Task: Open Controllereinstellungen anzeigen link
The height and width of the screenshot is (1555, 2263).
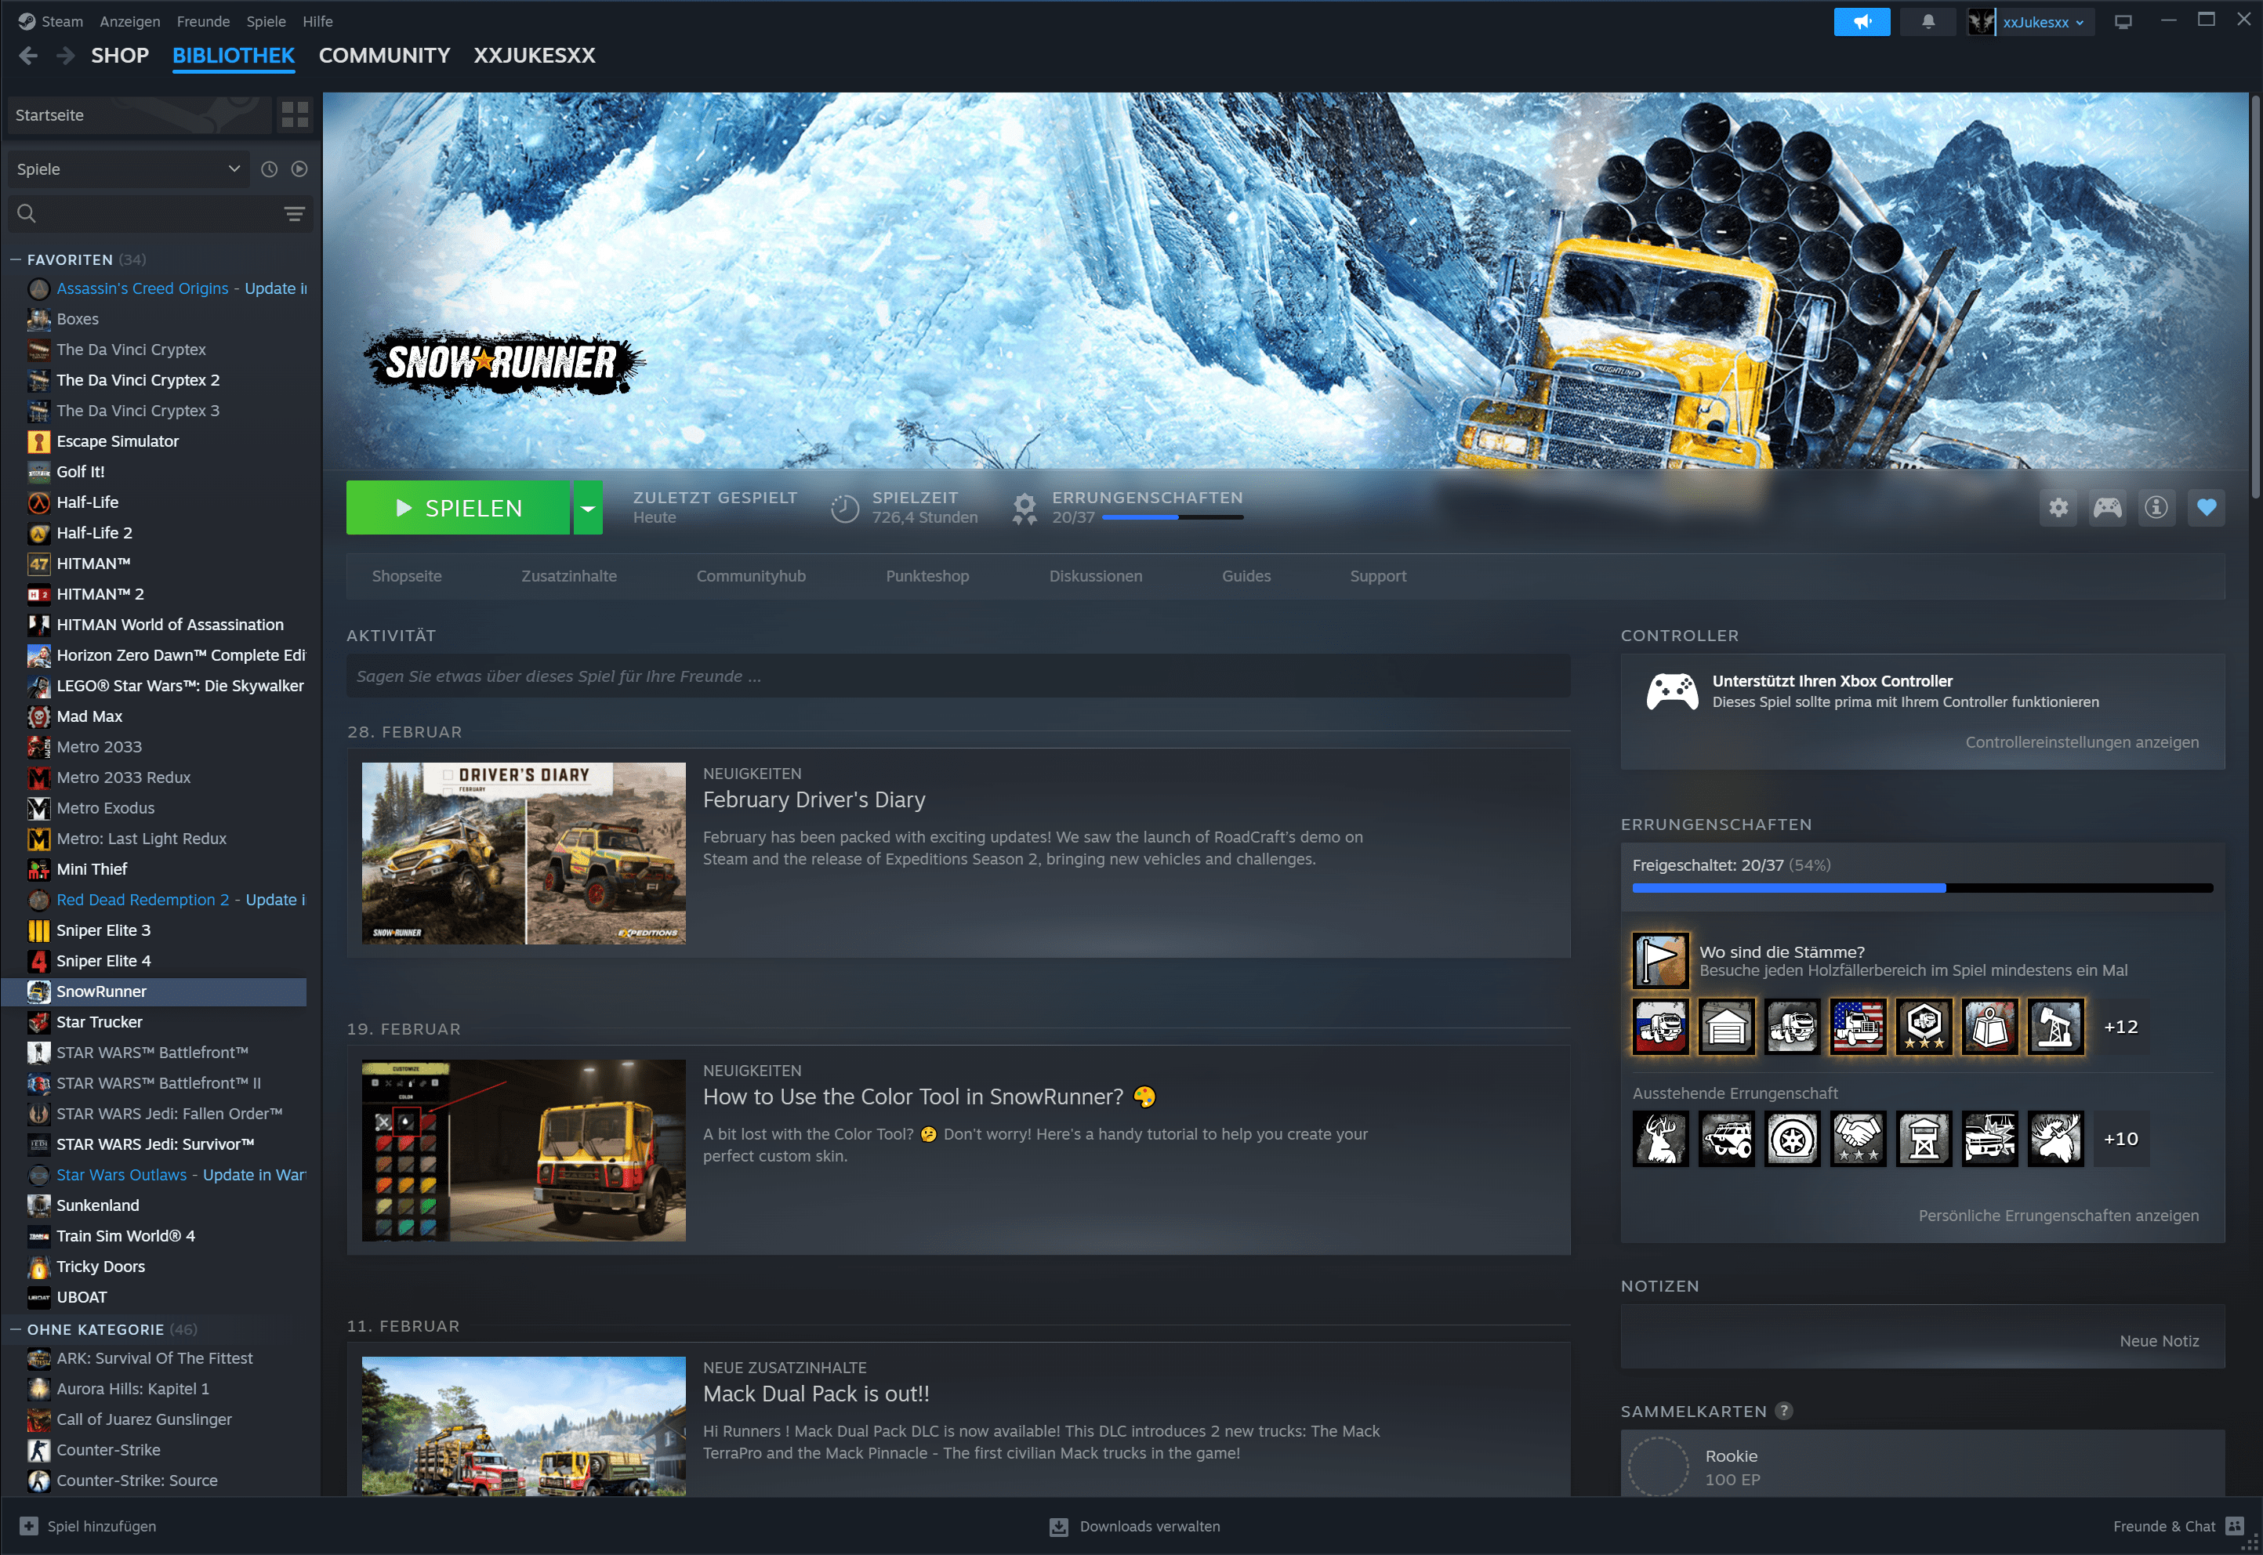Action: point(2082,741)
